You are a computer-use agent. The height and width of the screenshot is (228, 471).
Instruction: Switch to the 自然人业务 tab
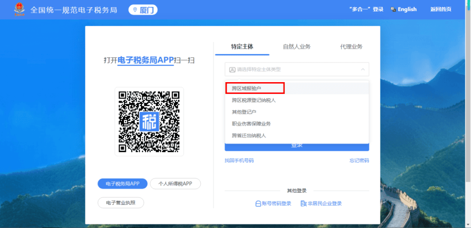tap(297, 47)
